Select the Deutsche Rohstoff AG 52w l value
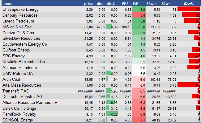 tap(171, 97)
